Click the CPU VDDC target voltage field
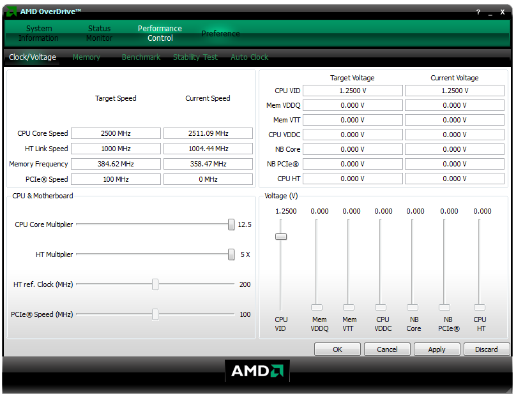 (x=353, y=135)
